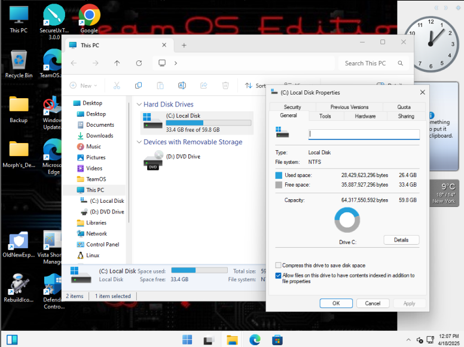Switch to the Quota tab
This screenshot has height=347, width=464.
click(x=404, y=107)
